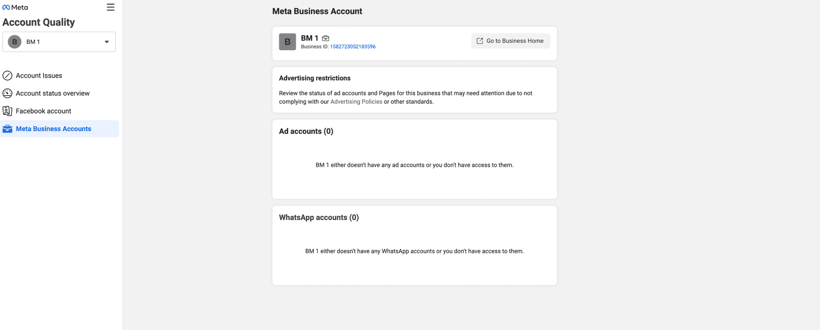This screenshot has height=330, width=820.
Task: Click the Business ID number link
Action: 353,47
